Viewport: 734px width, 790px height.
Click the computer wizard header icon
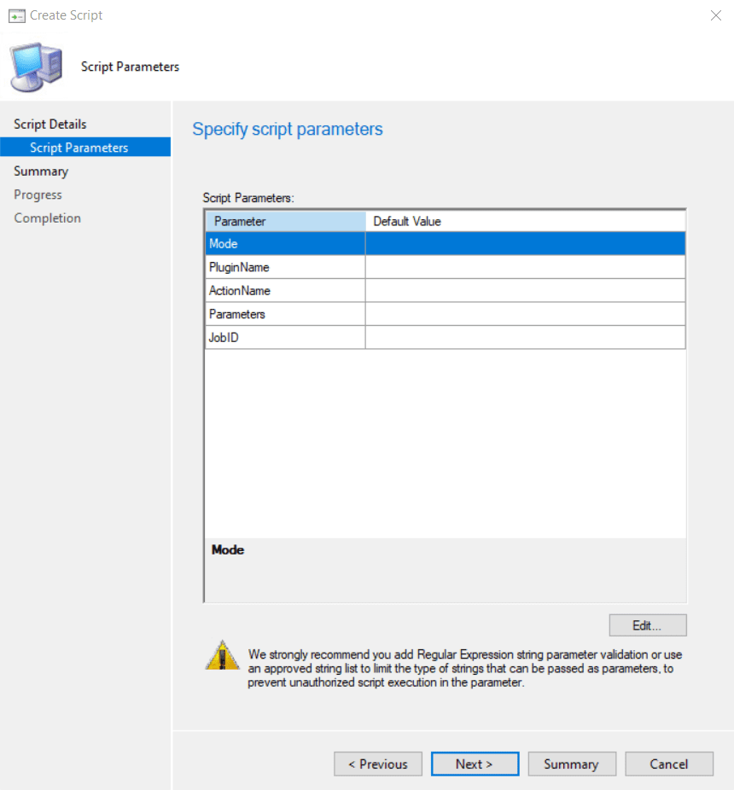tap(36, 67)
